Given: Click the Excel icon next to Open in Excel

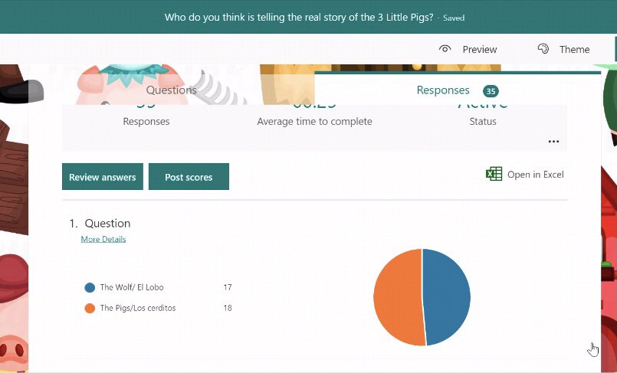Looking at the screenshot, I should 494,174.
